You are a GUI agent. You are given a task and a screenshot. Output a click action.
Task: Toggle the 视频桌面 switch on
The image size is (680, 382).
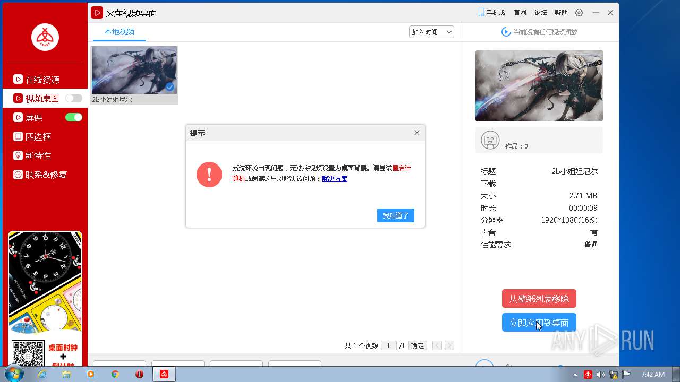click(x=74, y=98)
